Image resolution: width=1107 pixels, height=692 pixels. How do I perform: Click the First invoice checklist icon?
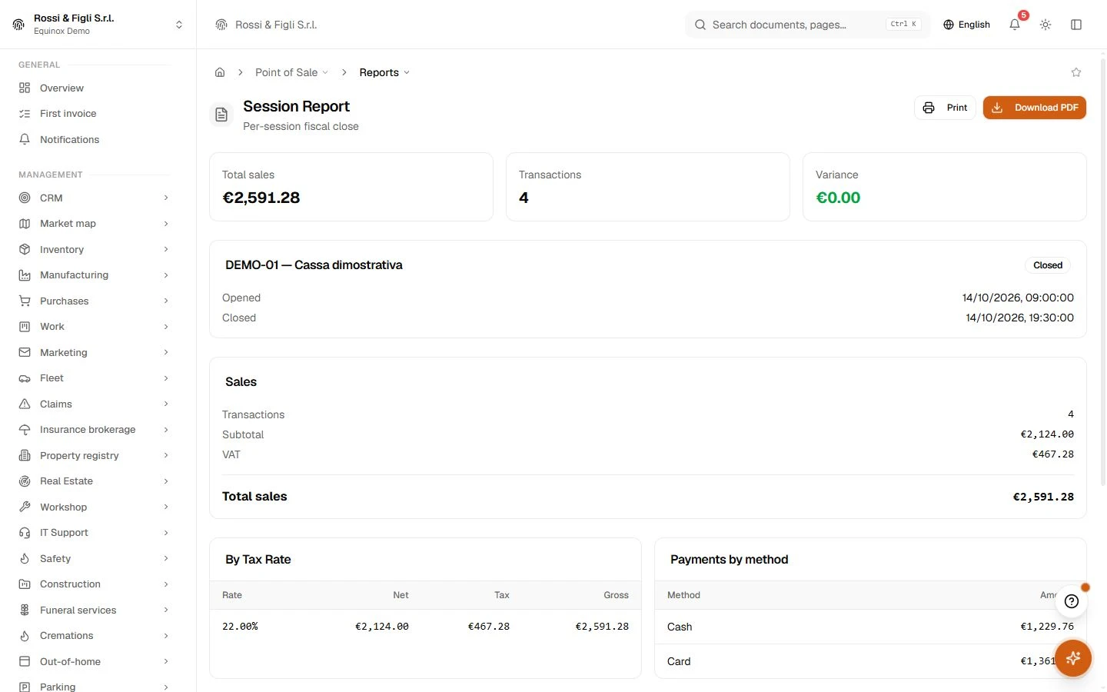25,114
